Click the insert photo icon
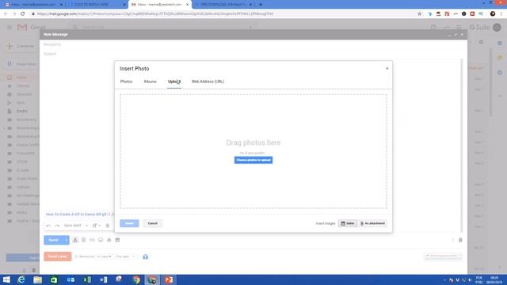The height and width of the screenshot is (285, 507). [x=117, y=240]
